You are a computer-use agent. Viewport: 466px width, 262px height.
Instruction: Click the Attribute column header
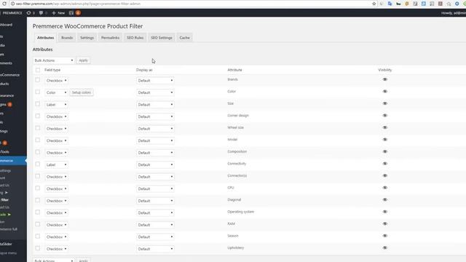click(x=234, y=70)
